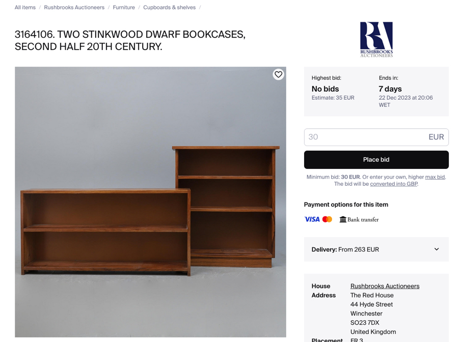The height and width of the screenshot is (342, 460).
Task: Click the Estimate: 35 EUR text
Action: 333,98
